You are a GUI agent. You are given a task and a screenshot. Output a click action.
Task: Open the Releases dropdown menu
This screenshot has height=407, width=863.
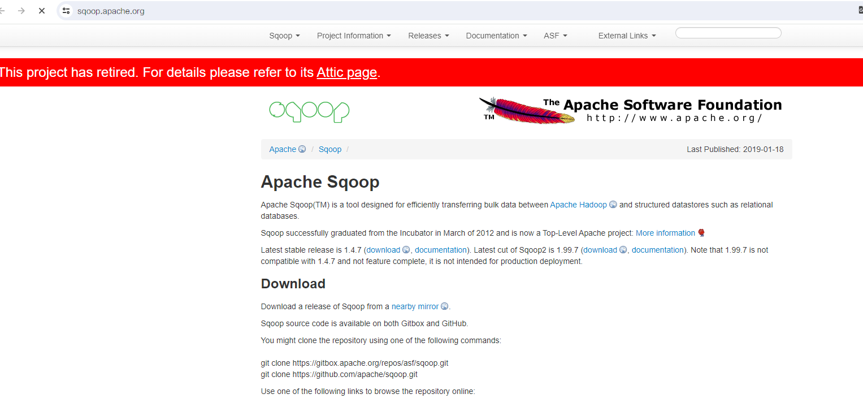tap(428, 36)
